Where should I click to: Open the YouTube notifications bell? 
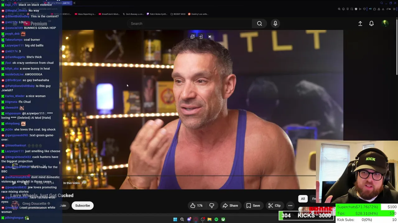click(x=371, y=24)
